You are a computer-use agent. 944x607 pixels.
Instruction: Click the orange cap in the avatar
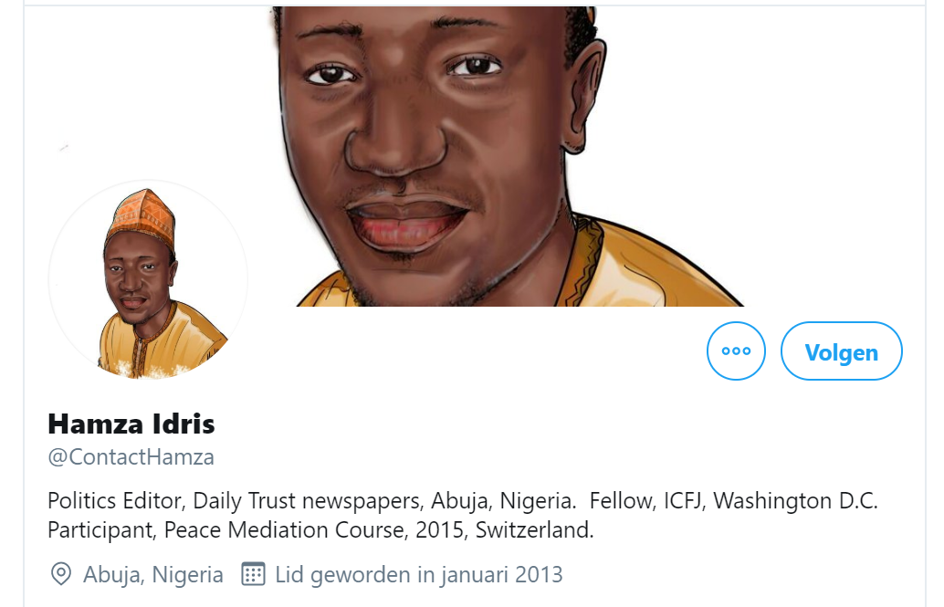141,216
